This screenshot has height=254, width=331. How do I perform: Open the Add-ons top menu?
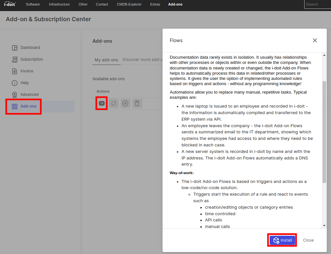click(175, 4)
